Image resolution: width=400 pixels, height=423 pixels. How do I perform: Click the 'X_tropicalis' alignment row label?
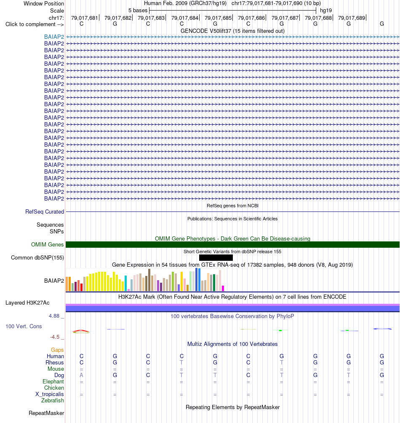tap(50, 394)
